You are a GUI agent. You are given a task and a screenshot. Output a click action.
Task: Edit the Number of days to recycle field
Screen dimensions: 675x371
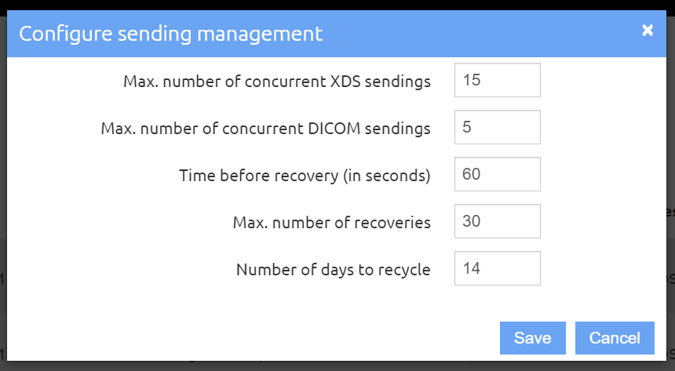click(x=497, y=268)
